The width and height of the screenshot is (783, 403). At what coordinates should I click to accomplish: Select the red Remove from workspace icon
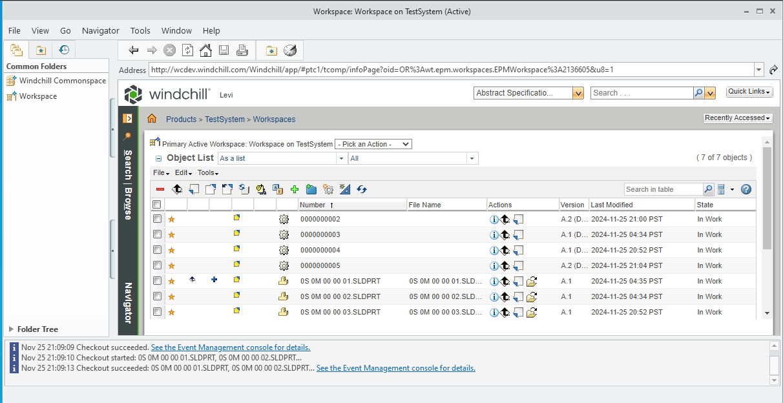tap(160, 189)
